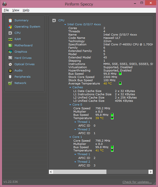Click graph icon next to Core 1 Temperature
The height and width of the screenshot is (187, 158).
(x=112, y=150)
